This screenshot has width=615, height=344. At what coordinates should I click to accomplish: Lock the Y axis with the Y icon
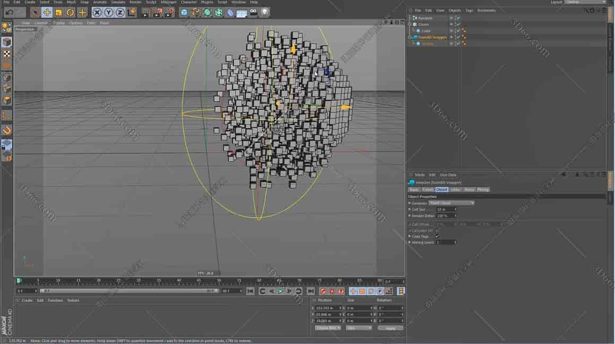109,12
